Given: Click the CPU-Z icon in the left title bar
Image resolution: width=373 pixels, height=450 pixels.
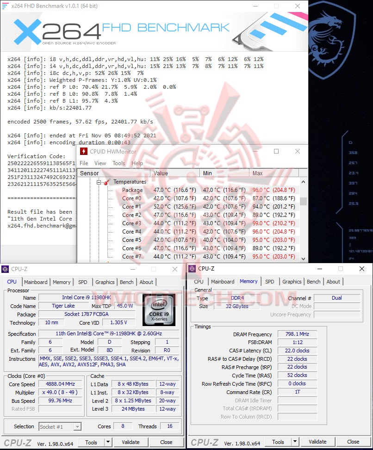Looking at the screenshot, I should point(5,269).
